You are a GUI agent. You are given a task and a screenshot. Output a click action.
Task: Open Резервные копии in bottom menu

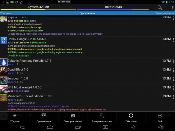pos(102,118)
